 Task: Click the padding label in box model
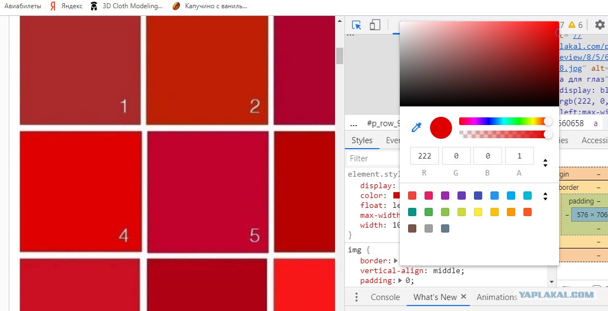pos(581,201)
